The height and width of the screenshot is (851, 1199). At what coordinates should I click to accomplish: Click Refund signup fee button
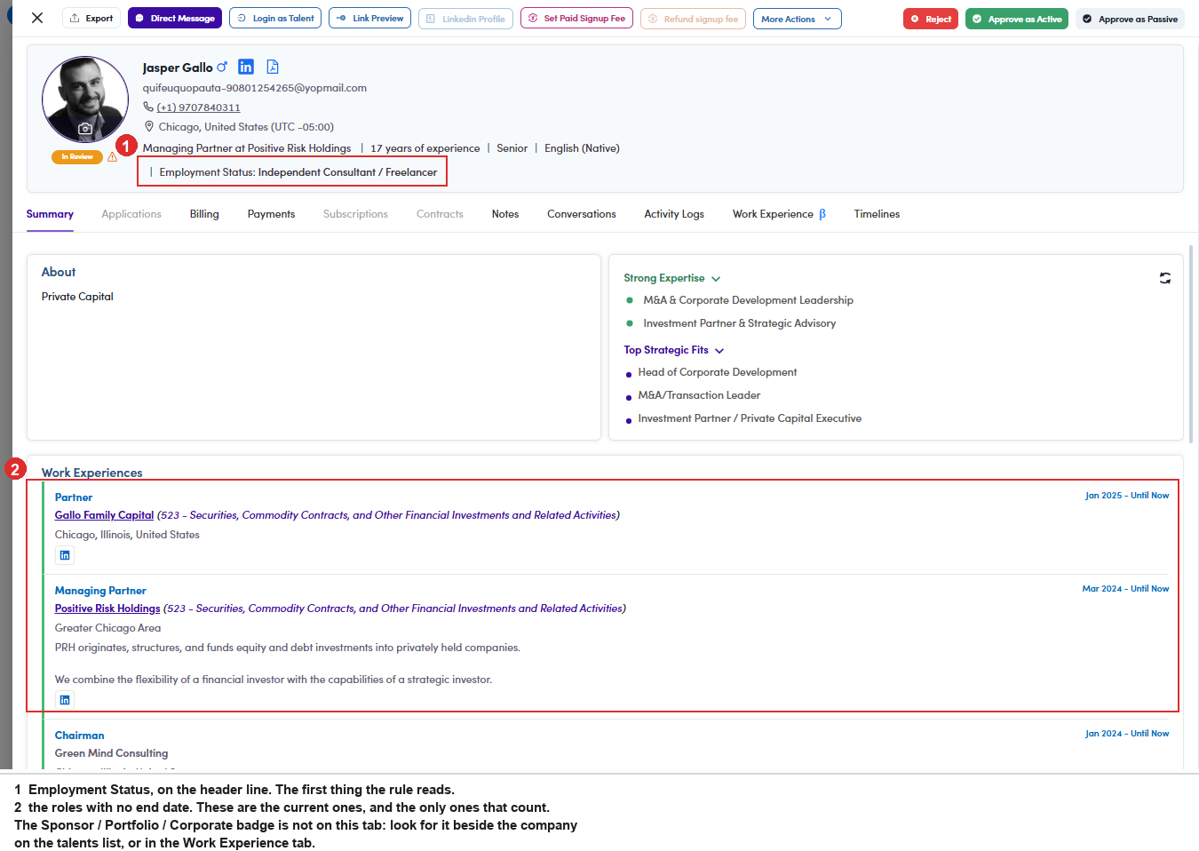point(693,18)
